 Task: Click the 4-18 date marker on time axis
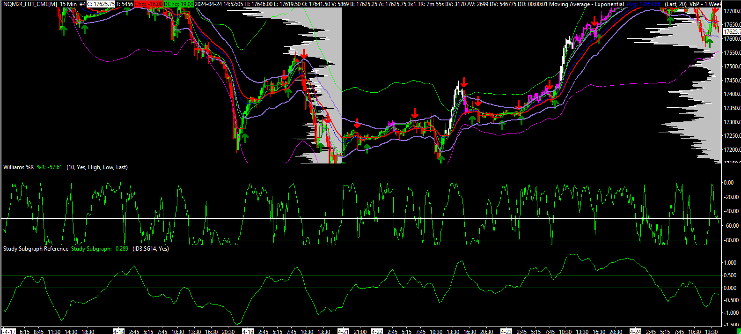[x=119, y=331]
